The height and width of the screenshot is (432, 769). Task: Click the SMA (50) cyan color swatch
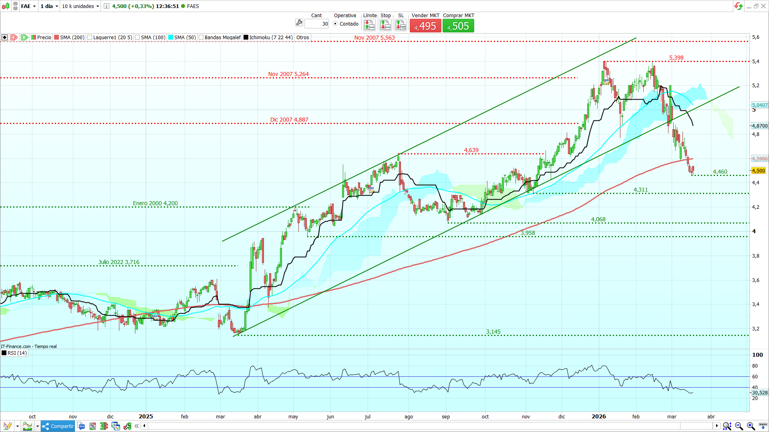coord(171,38)
